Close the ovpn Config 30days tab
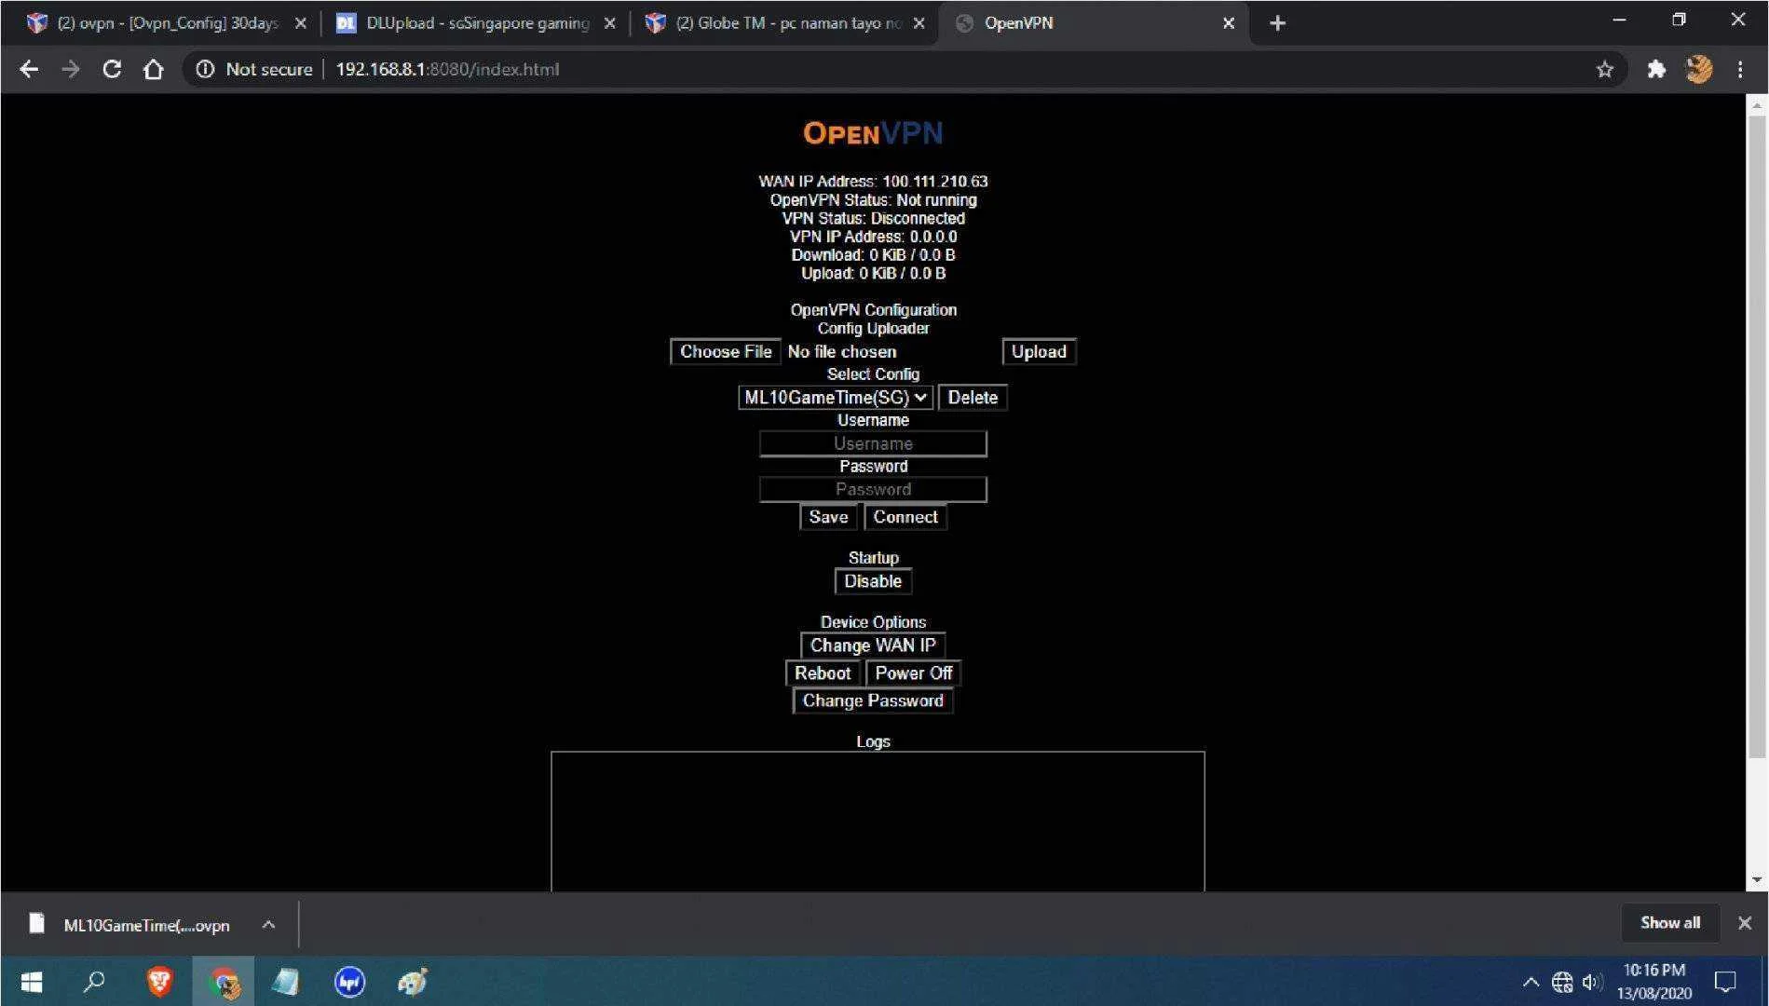 click(300, 23)
